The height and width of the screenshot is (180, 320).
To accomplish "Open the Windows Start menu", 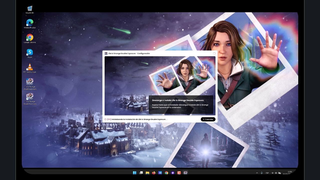I will (x=134, y=173).
